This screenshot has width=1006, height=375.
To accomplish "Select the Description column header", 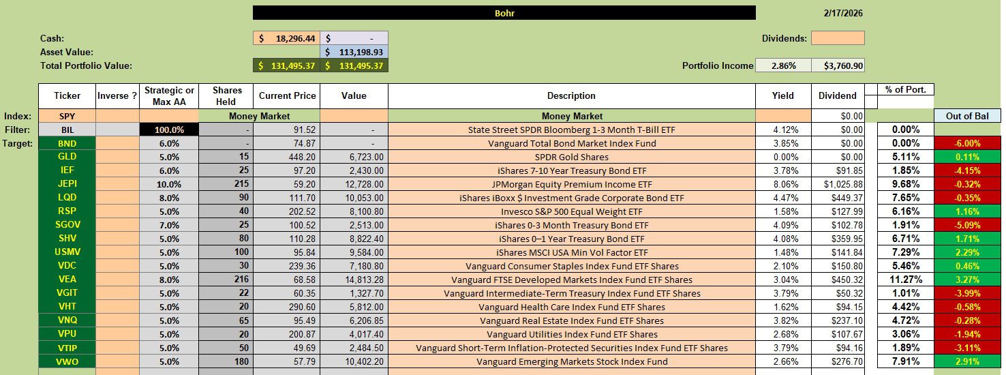I will (571, 96).
